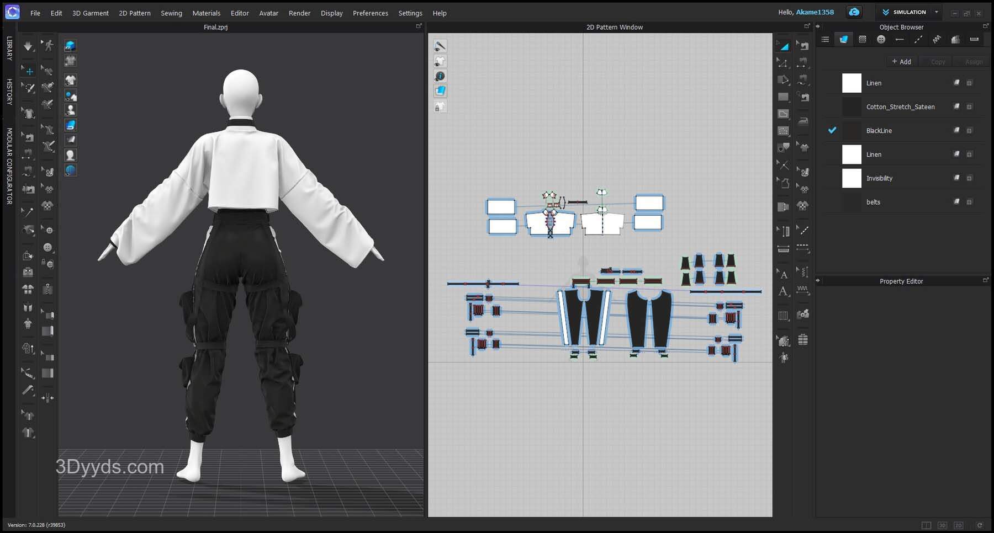
Task: Toggle textured surface display in 3D view
Action: (x=70, y=125)
